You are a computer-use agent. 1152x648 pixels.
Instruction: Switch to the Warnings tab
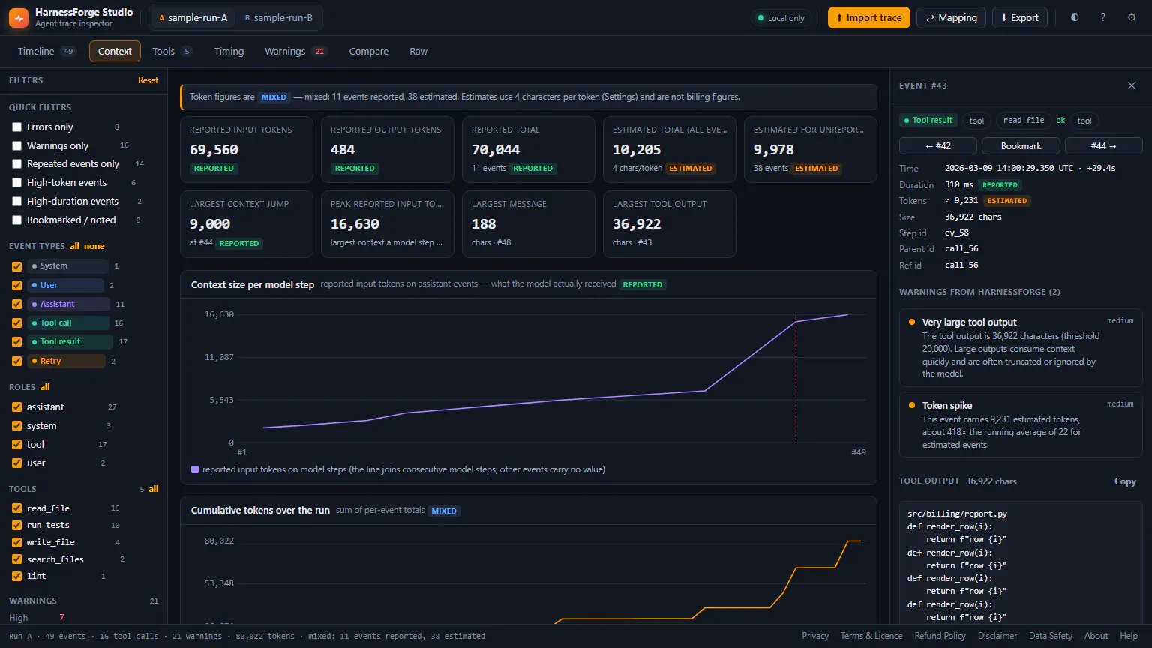295,51
